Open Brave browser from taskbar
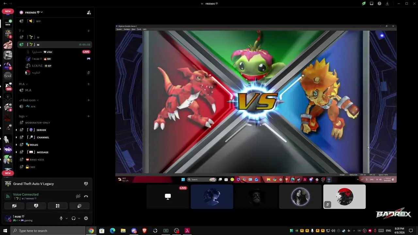The image size is (418, 235). coord(144,231)
